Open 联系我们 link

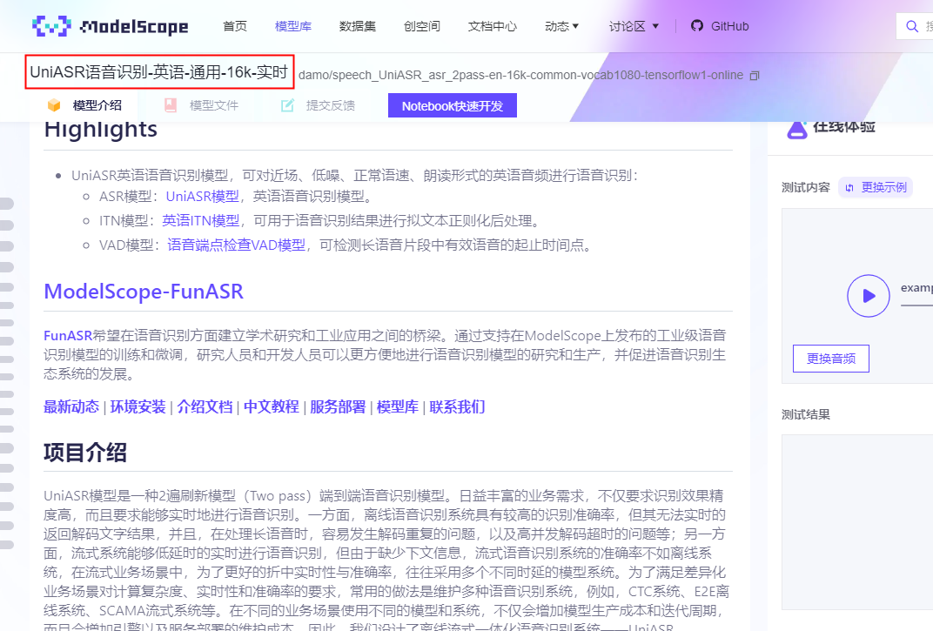tap(457, 407)
